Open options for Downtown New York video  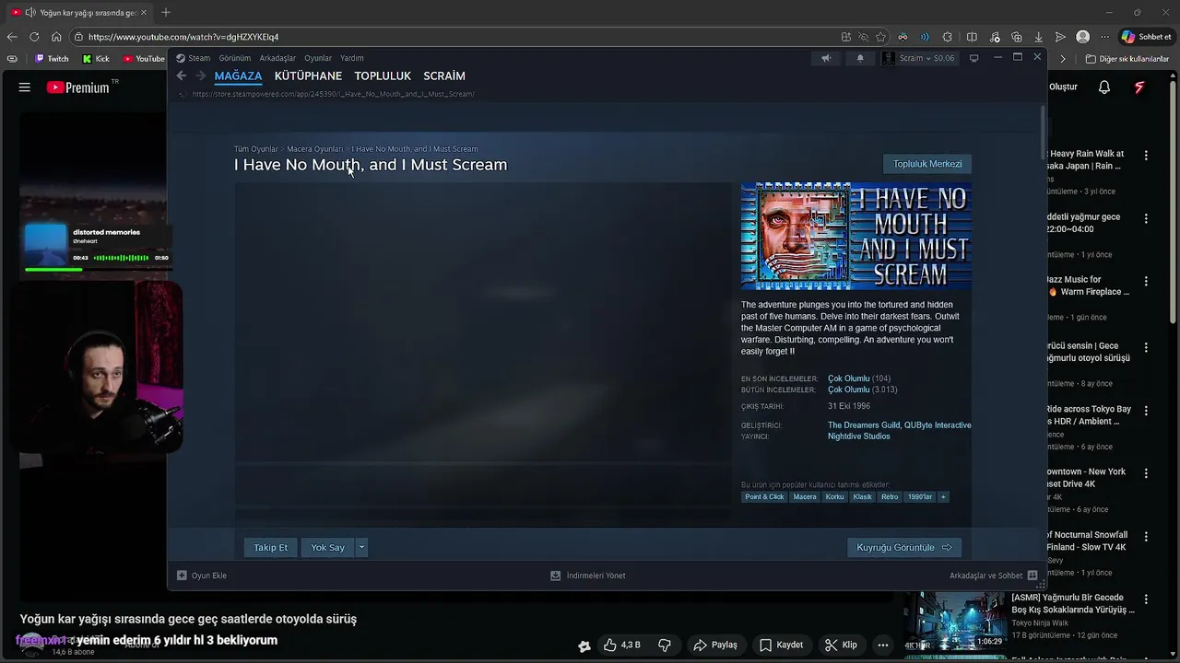pyautogui.click(x=1146, y=473)
